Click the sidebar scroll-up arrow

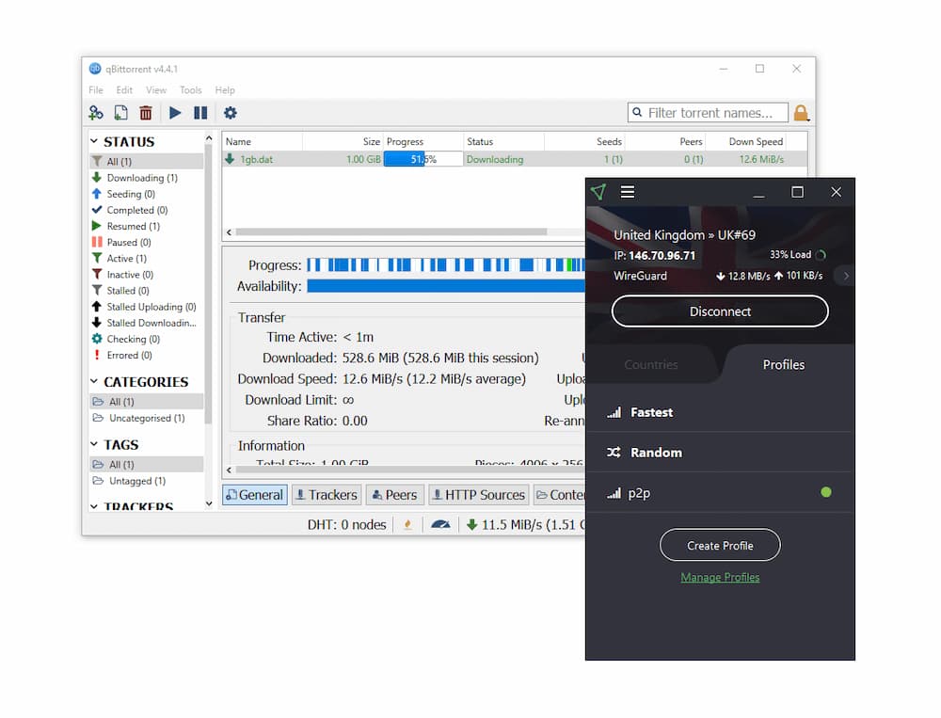point(209,138)
